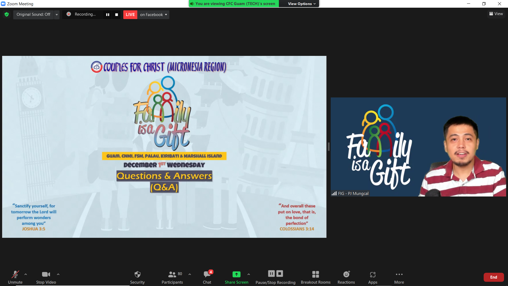The width and height of the screenshot is (508, 286).
Task: Open the on Facebook live dropdown
Action: 153,15
